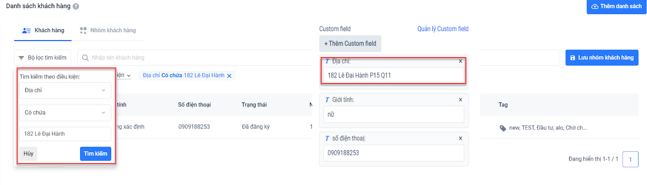Click the Thêm Custom field button
The height and width of the screenshot is (185, 647).
click(x=350, y=44)
